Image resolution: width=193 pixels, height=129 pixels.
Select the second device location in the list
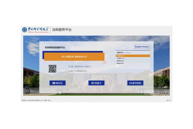tap(133, 58)
